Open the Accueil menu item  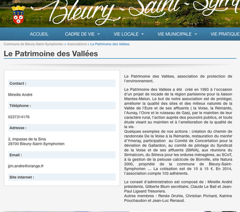pyautogui.click(x=39, y=34)
